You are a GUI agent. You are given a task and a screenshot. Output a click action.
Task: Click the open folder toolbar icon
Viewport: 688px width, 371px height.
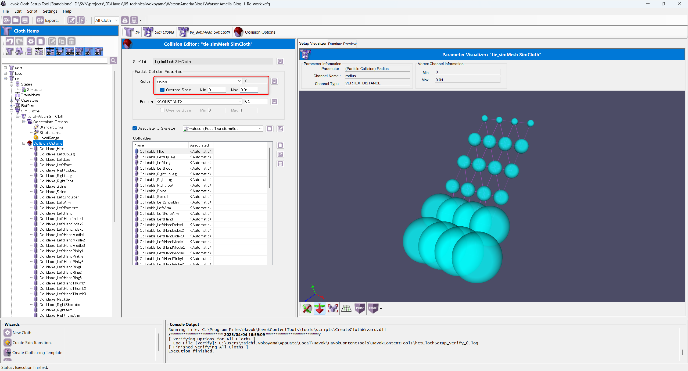tap(16, 20)
